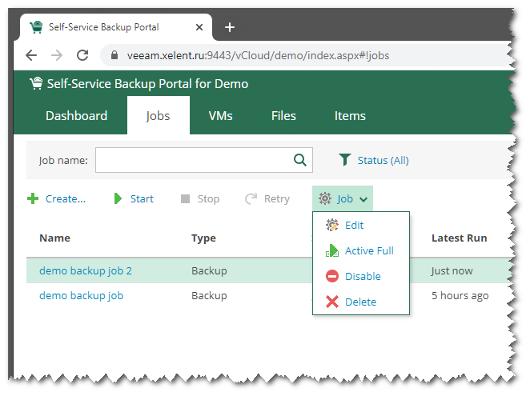Switch to the Dashboard tab
This screenshot has height=396, width=530.
(x=76, y=115)
